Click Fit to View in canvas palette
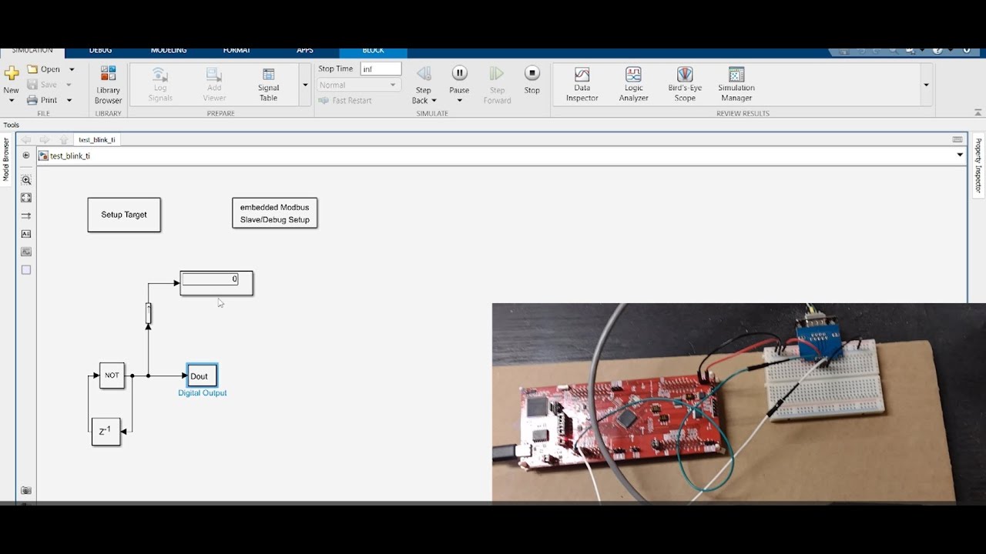 pos(26,198)
